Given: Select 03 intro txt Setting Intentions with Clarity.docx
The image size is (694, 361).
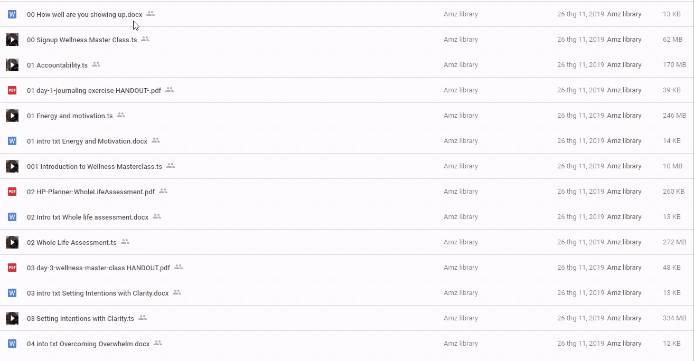Looking at the screenshot, I should tap(98, 293).
